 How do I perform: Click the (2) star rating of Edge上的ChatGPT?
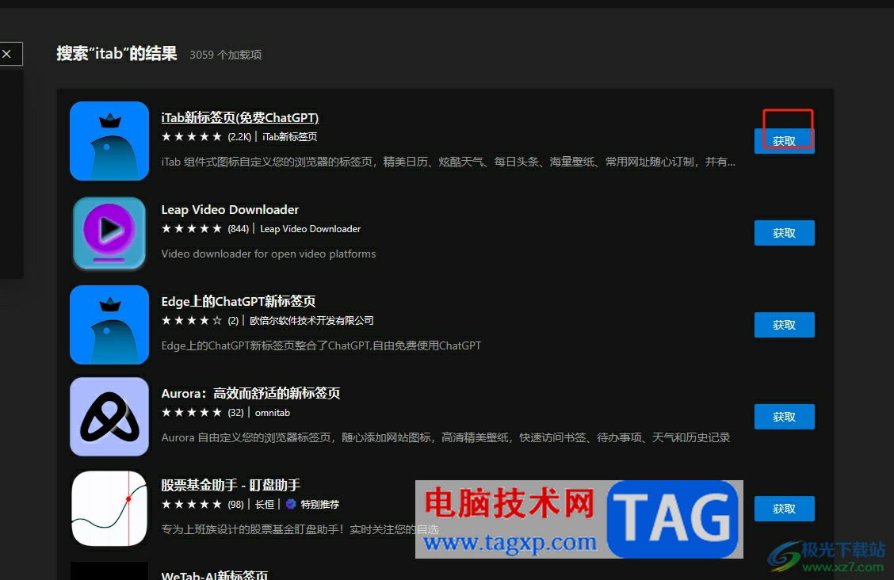[x=201, y=321]
